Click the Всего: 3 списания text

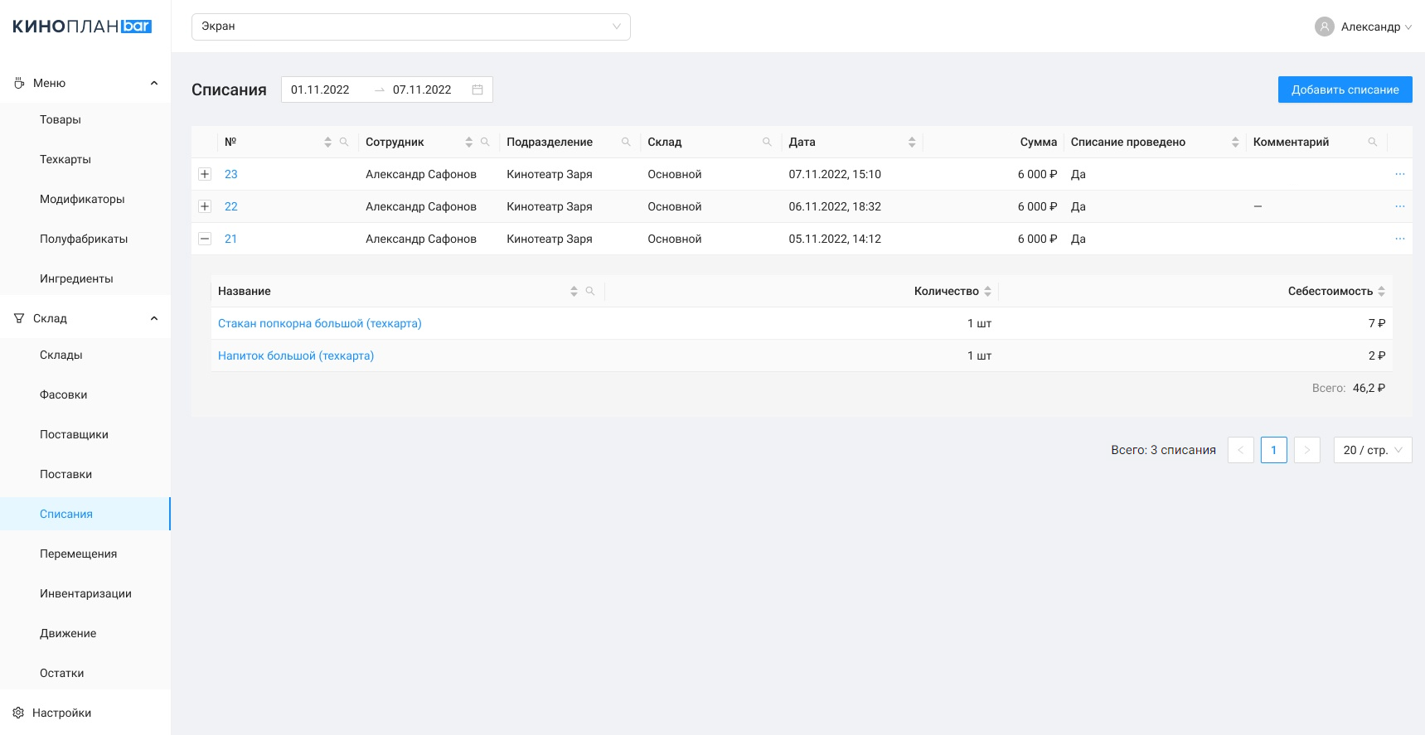(1164, 450)
